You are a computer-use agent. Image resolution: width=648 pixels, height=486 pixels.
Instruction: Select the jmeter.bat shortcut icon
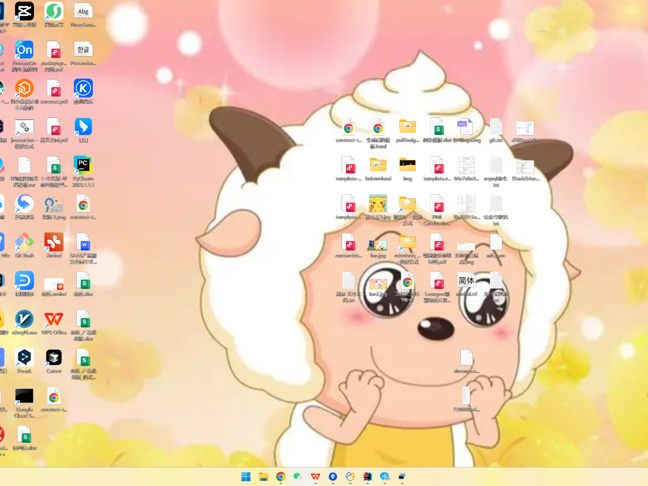[x=24, y=127]
